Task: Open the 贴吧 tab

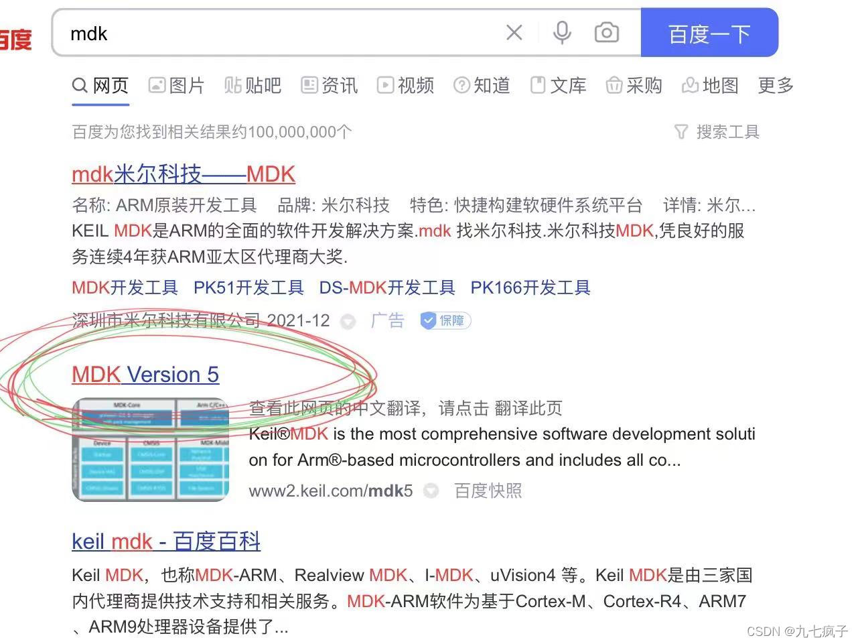Action: [x=253, y=86]
